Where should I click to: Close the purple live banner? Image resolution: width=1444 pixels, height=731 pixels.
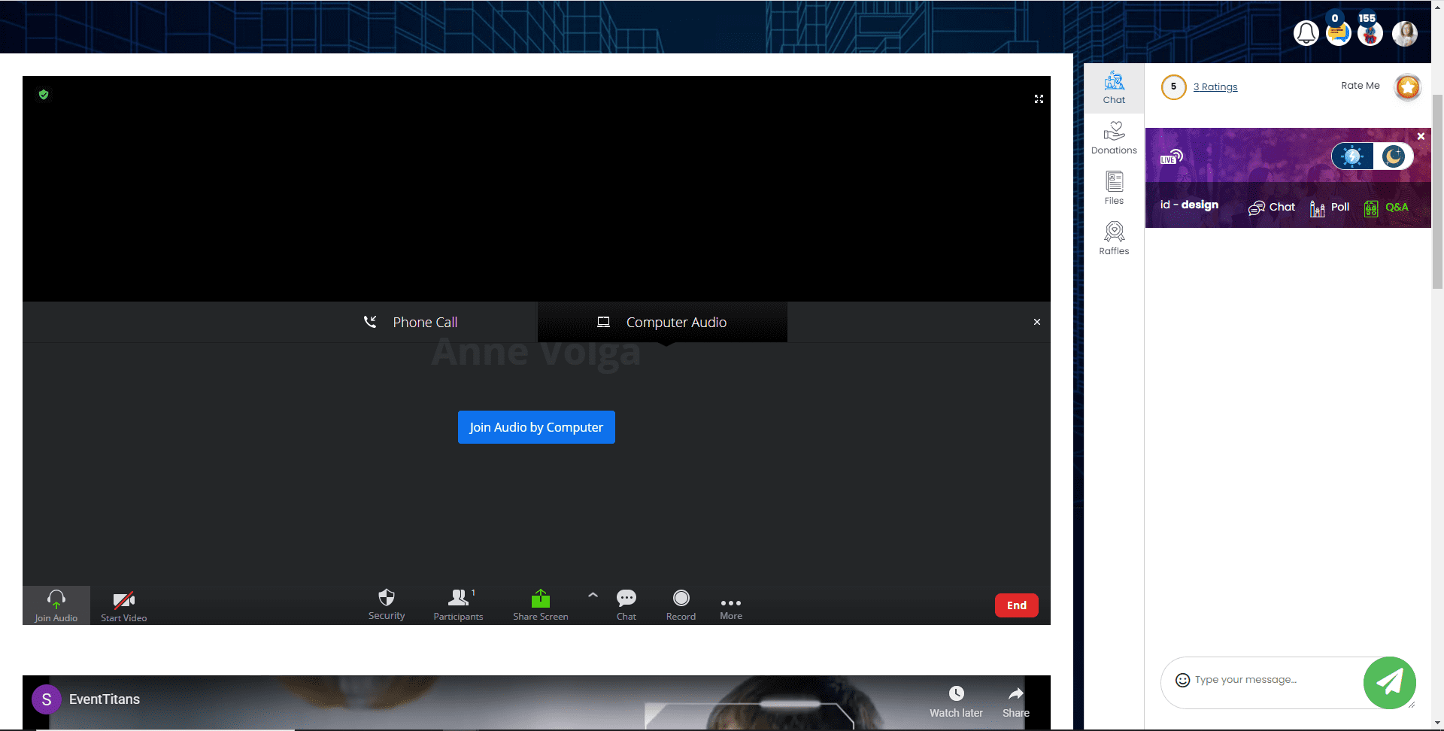click(1421, 136)
